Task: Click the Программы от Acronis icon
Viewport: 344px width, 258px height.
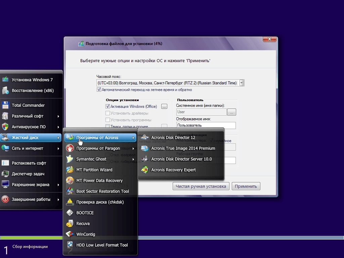Action: tap(70, 137)
